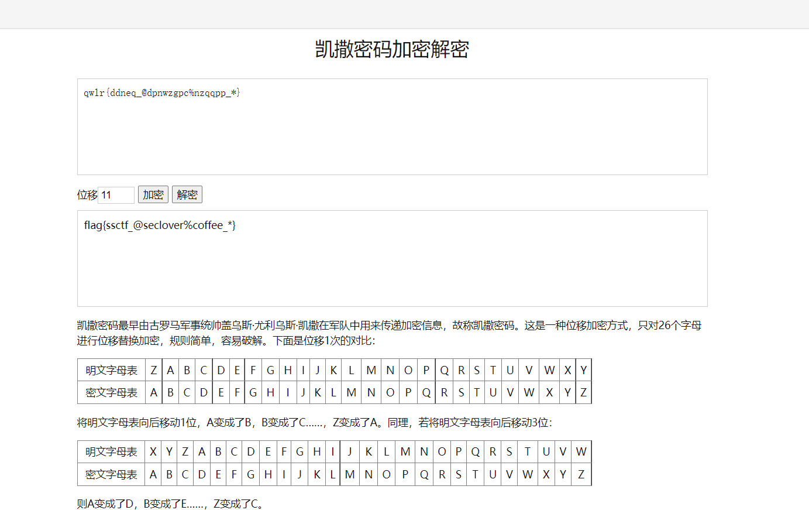Image resolution: width=809 pixels, height=510 pixels.
Task: Click the 密文字母表 header in first table
Action: pos(111,392)
